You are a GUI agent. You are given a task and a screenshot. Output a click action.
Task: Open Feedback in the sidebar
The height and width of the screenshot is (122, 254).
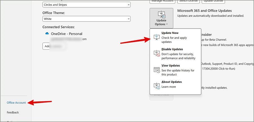[x=13, y=112]
